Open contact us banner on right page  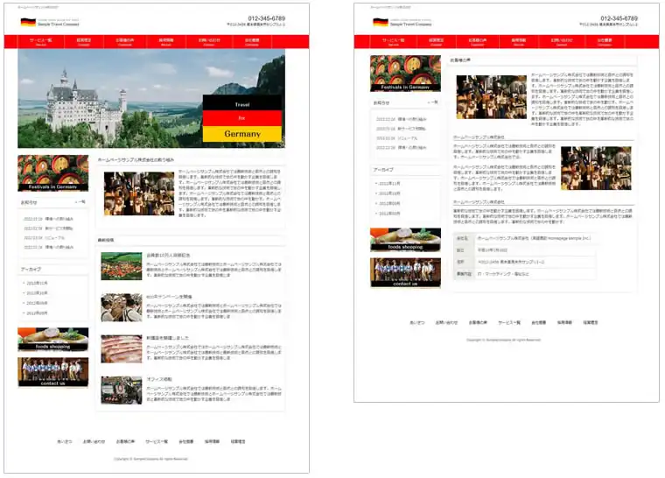pos(405,272)
